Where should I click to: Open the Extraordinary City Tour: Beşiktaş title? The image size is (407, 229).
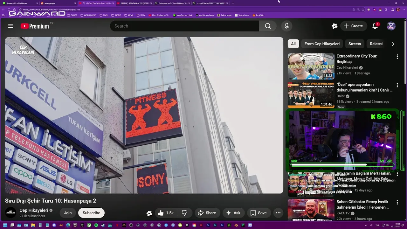pos(357,59)
